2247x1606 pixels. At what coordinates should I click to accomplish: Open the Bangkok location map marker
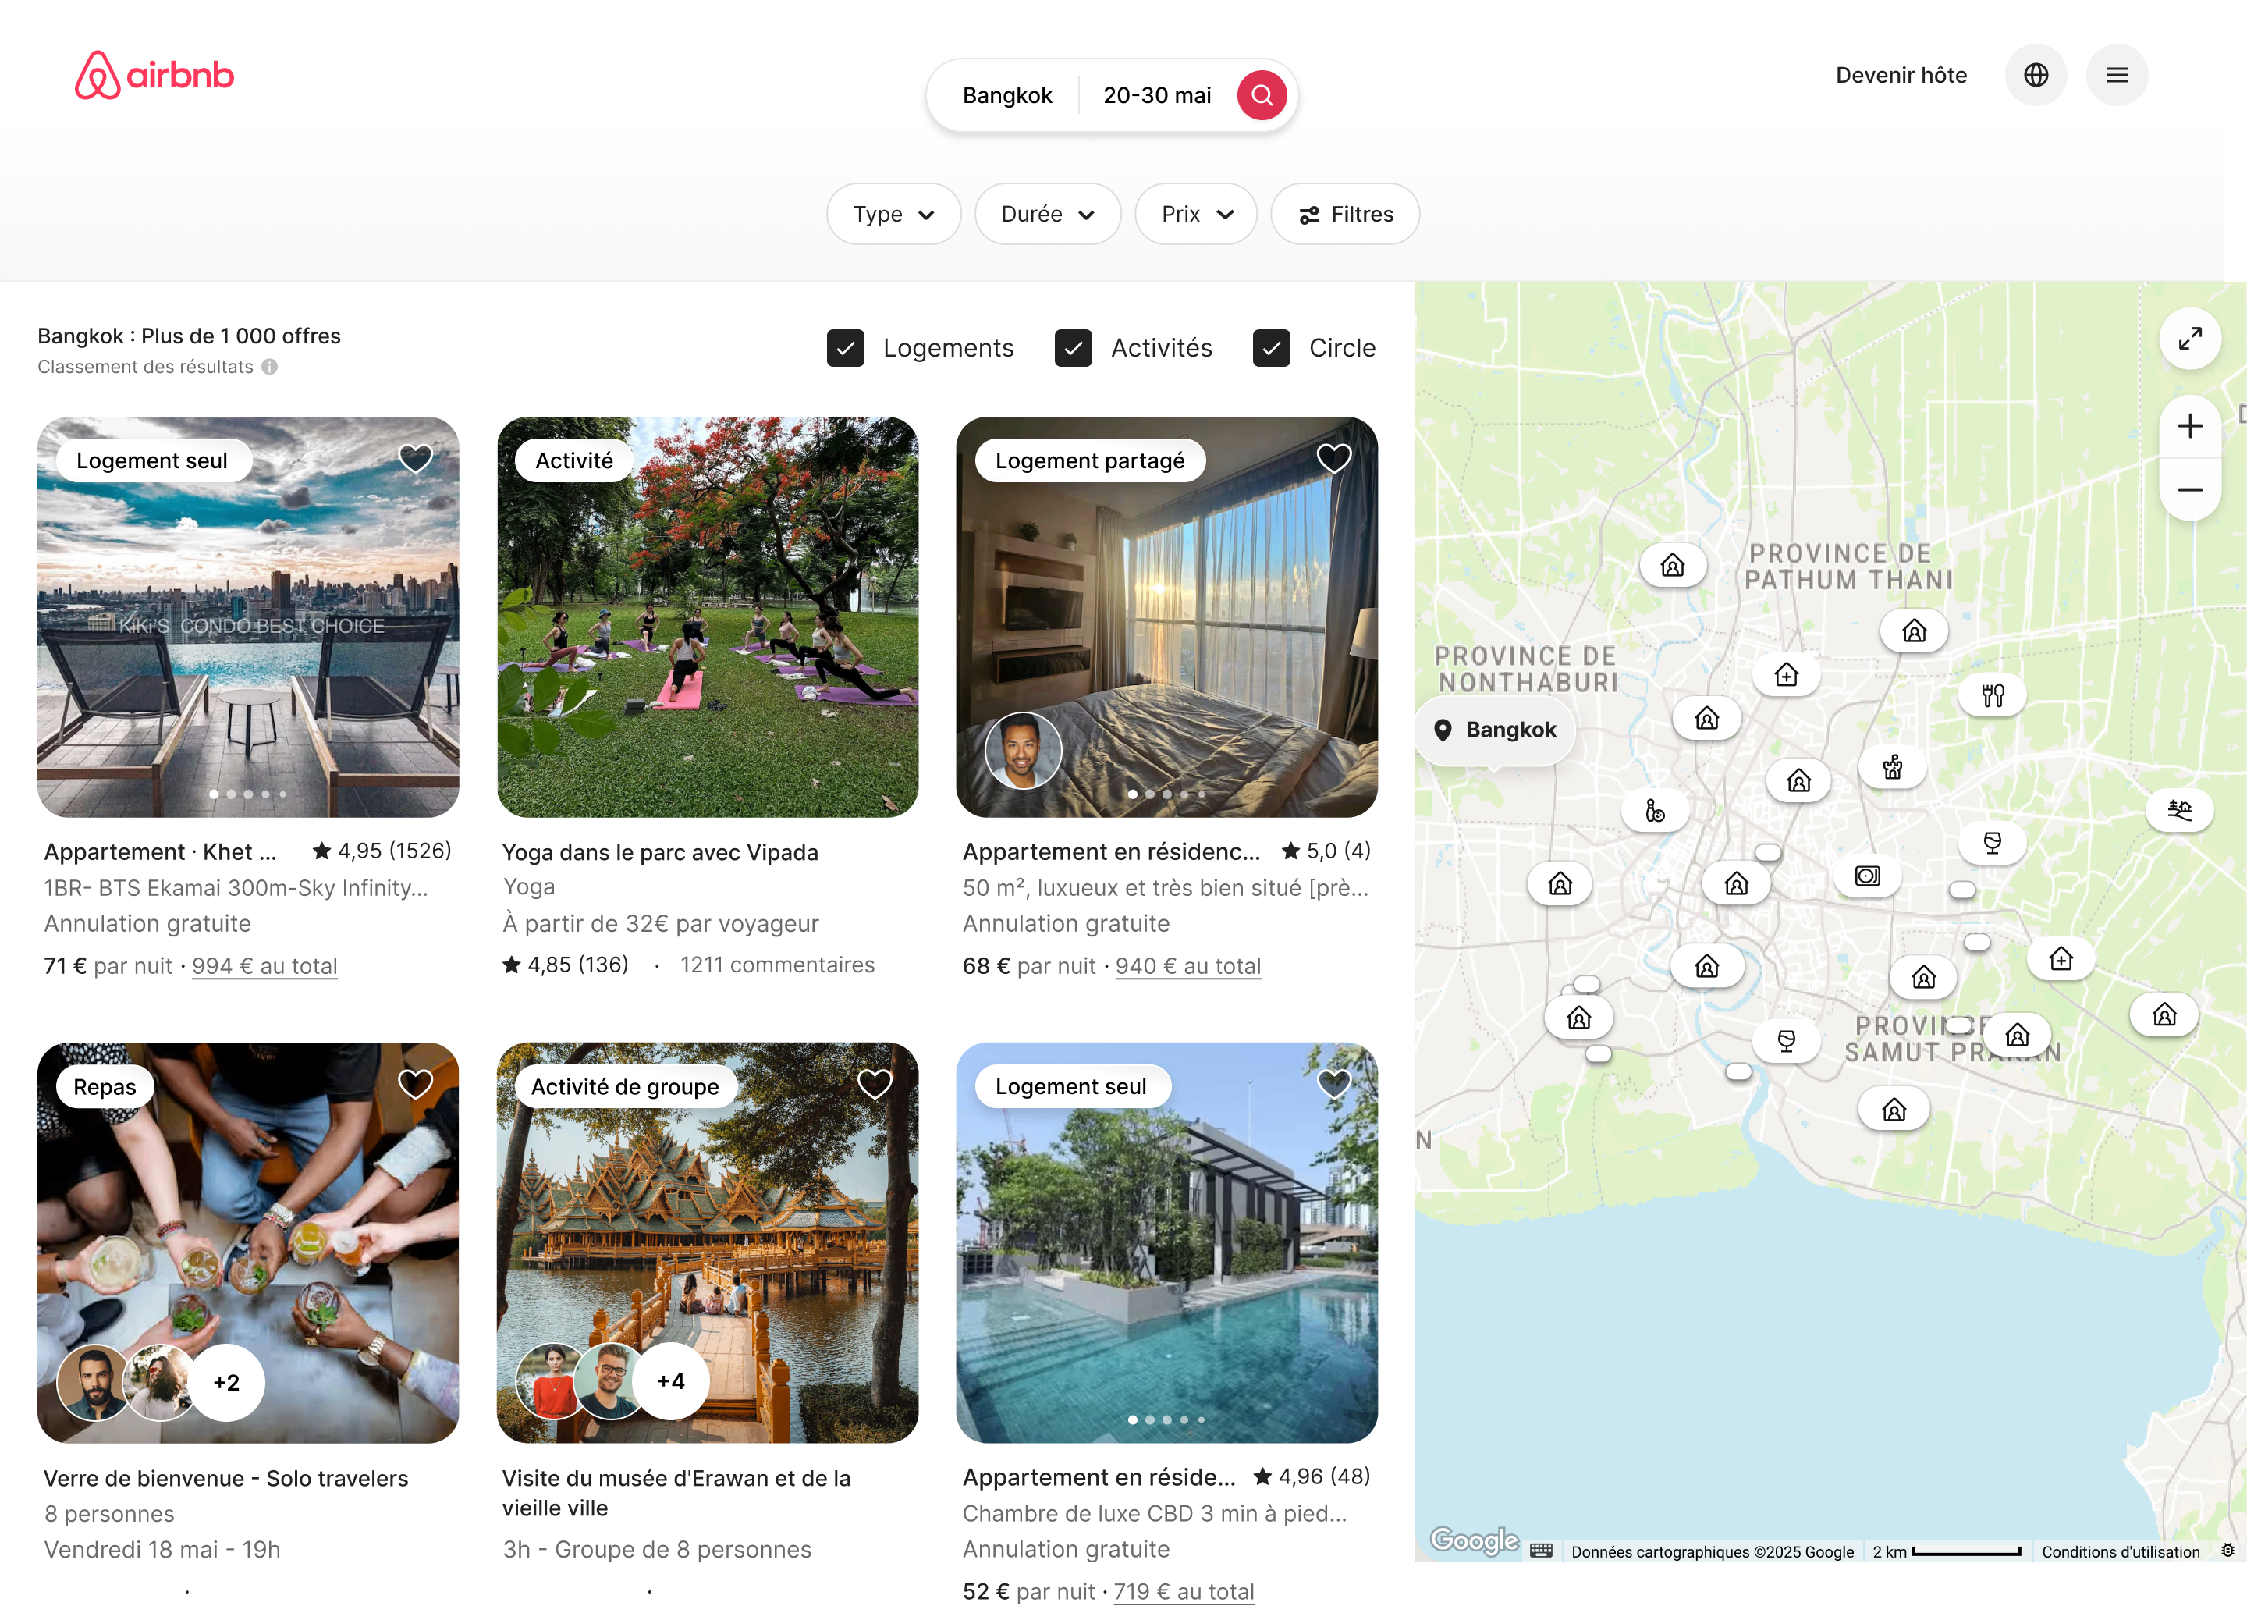click(x=1496, y=730)
